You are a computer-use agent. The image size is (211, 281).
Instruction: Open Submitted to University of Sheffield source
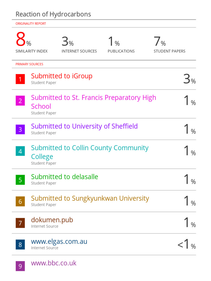[84, 126]
